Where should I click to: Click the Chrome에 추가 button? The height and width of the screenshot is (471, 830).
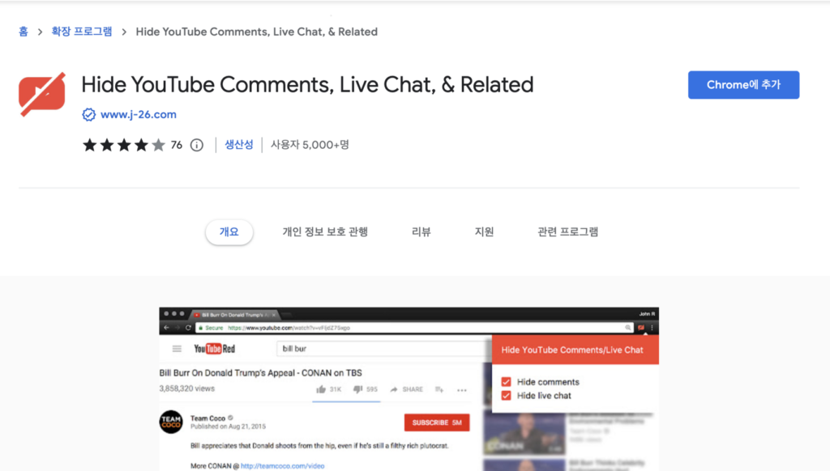pos(744,85)
